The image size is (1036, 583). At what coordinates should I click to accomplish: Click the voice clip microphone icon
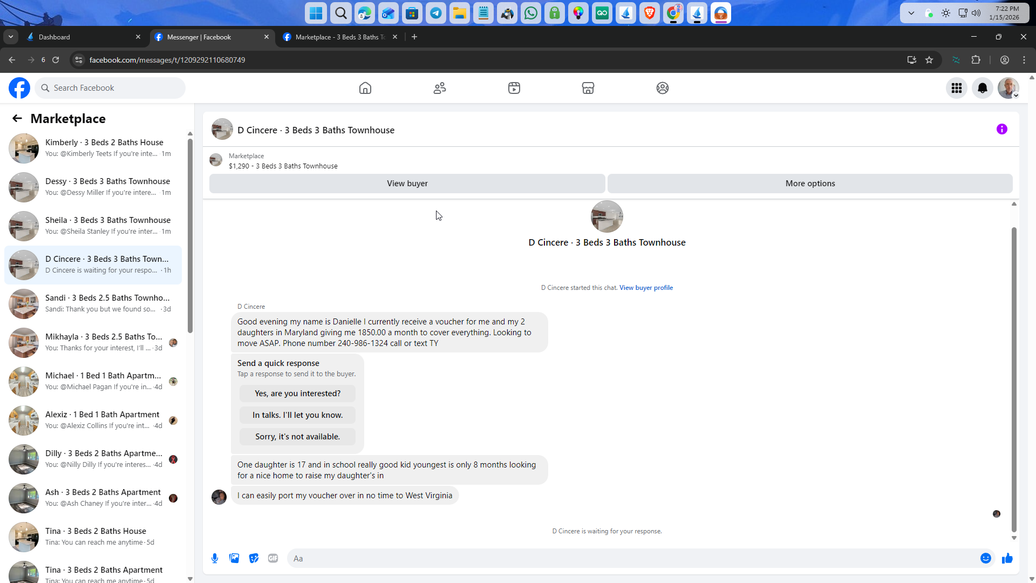pyautogui.click(x=215, y=558)
